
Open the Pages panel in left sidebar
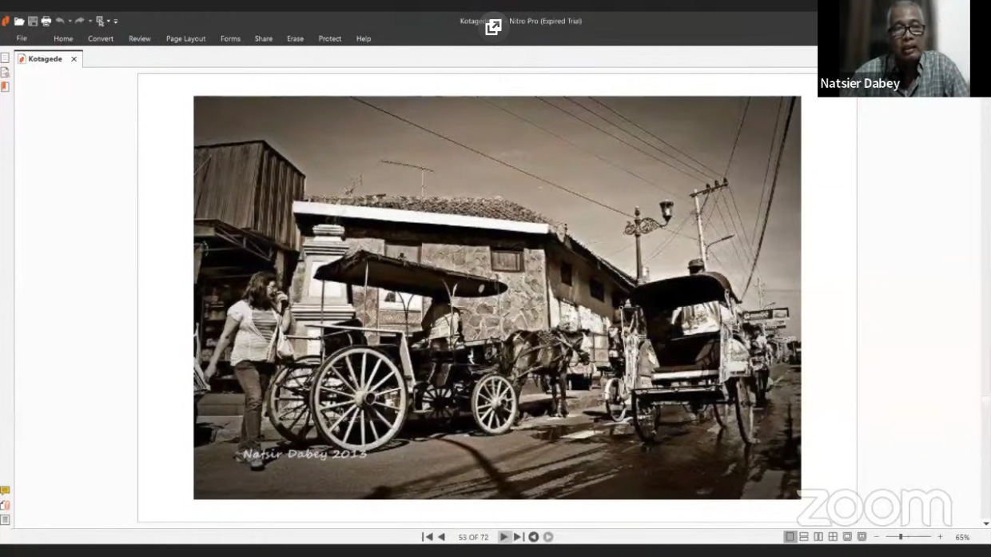tap(5, 58)
